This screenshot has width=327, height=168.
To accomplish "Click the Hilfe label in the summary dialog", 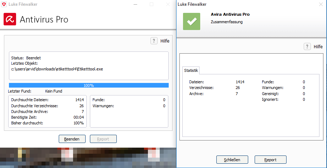I will (x=318, y=47).
